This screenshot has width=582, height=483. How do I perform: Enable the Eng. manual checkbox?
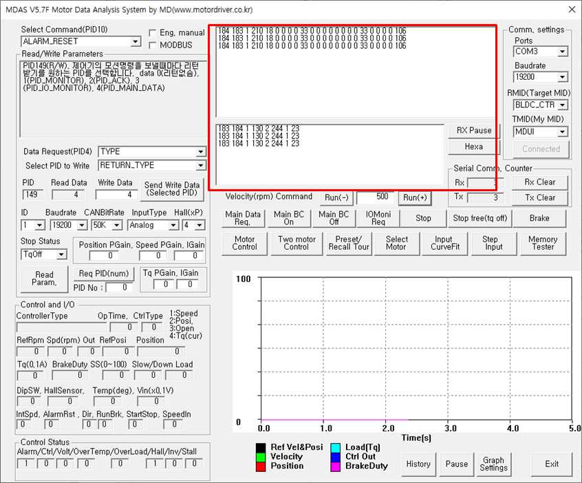[x=152, y=33]
